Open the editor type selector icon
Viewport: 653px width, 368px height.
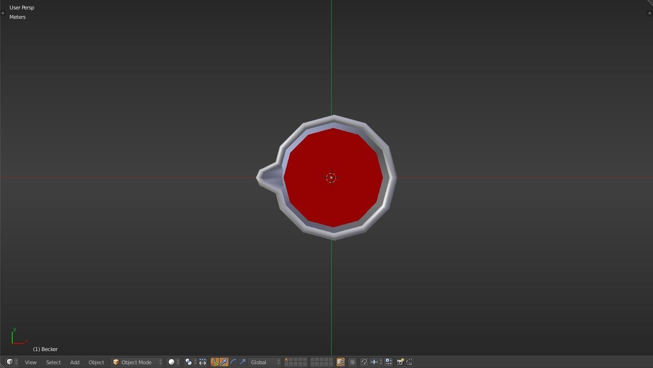12,362
